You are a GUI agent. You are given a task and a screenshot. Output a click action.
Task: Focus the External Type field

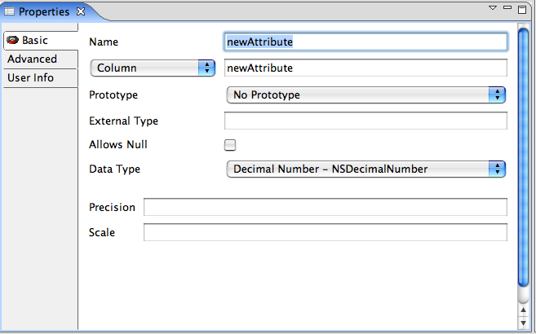click(365, 121)
